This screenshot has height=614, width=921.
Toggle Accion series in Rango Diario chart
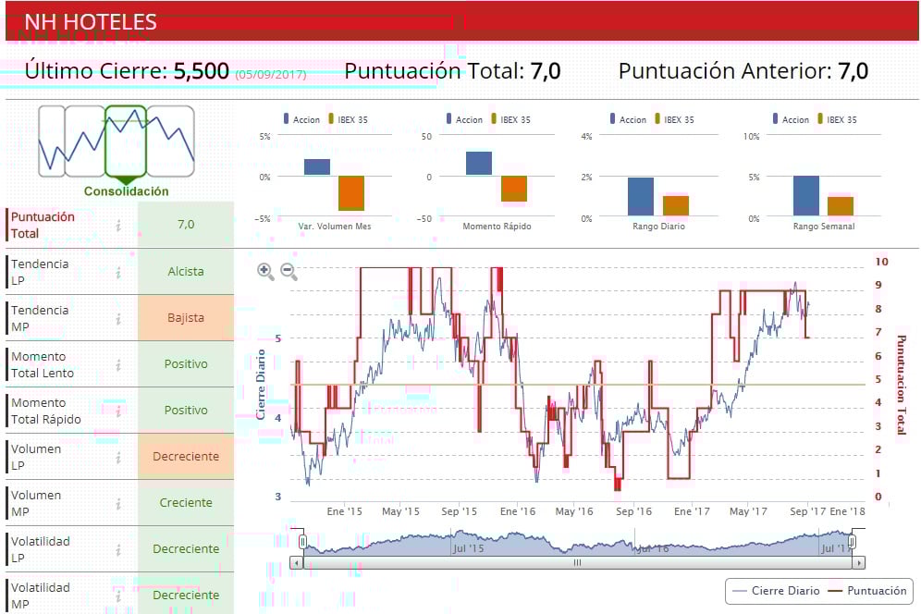click(x=628, y=119)
